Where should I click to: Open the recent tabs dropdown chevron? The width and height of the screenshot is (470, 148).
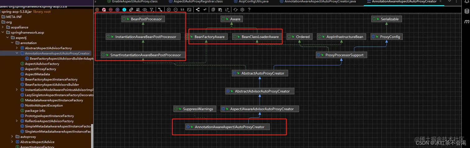450,2
